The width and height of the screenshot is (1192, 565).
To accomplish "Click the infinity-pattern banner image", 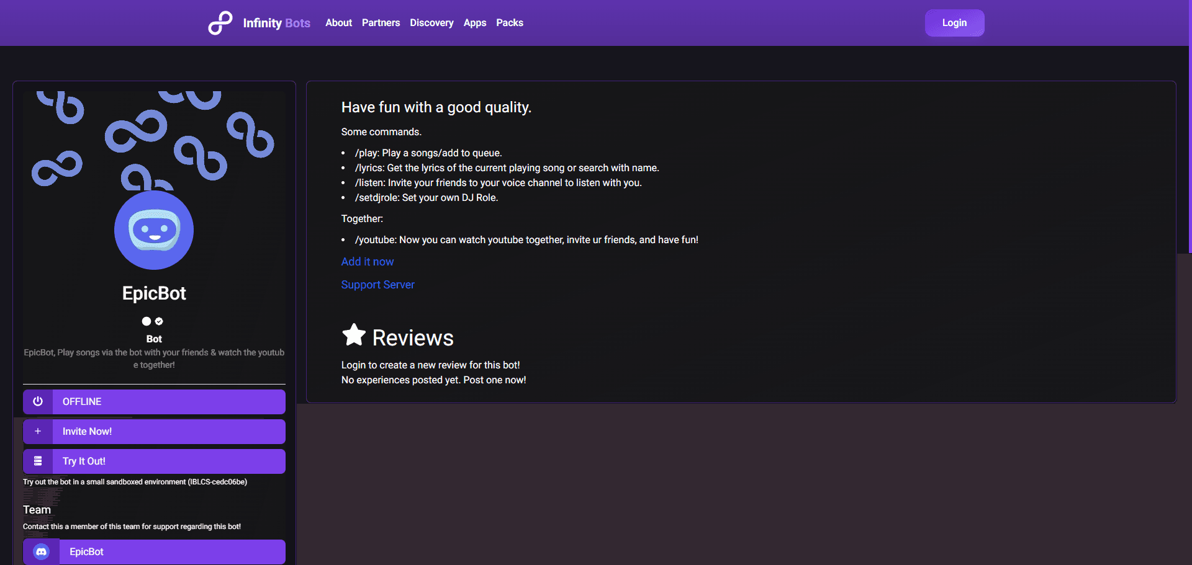I will click(154, 140).
